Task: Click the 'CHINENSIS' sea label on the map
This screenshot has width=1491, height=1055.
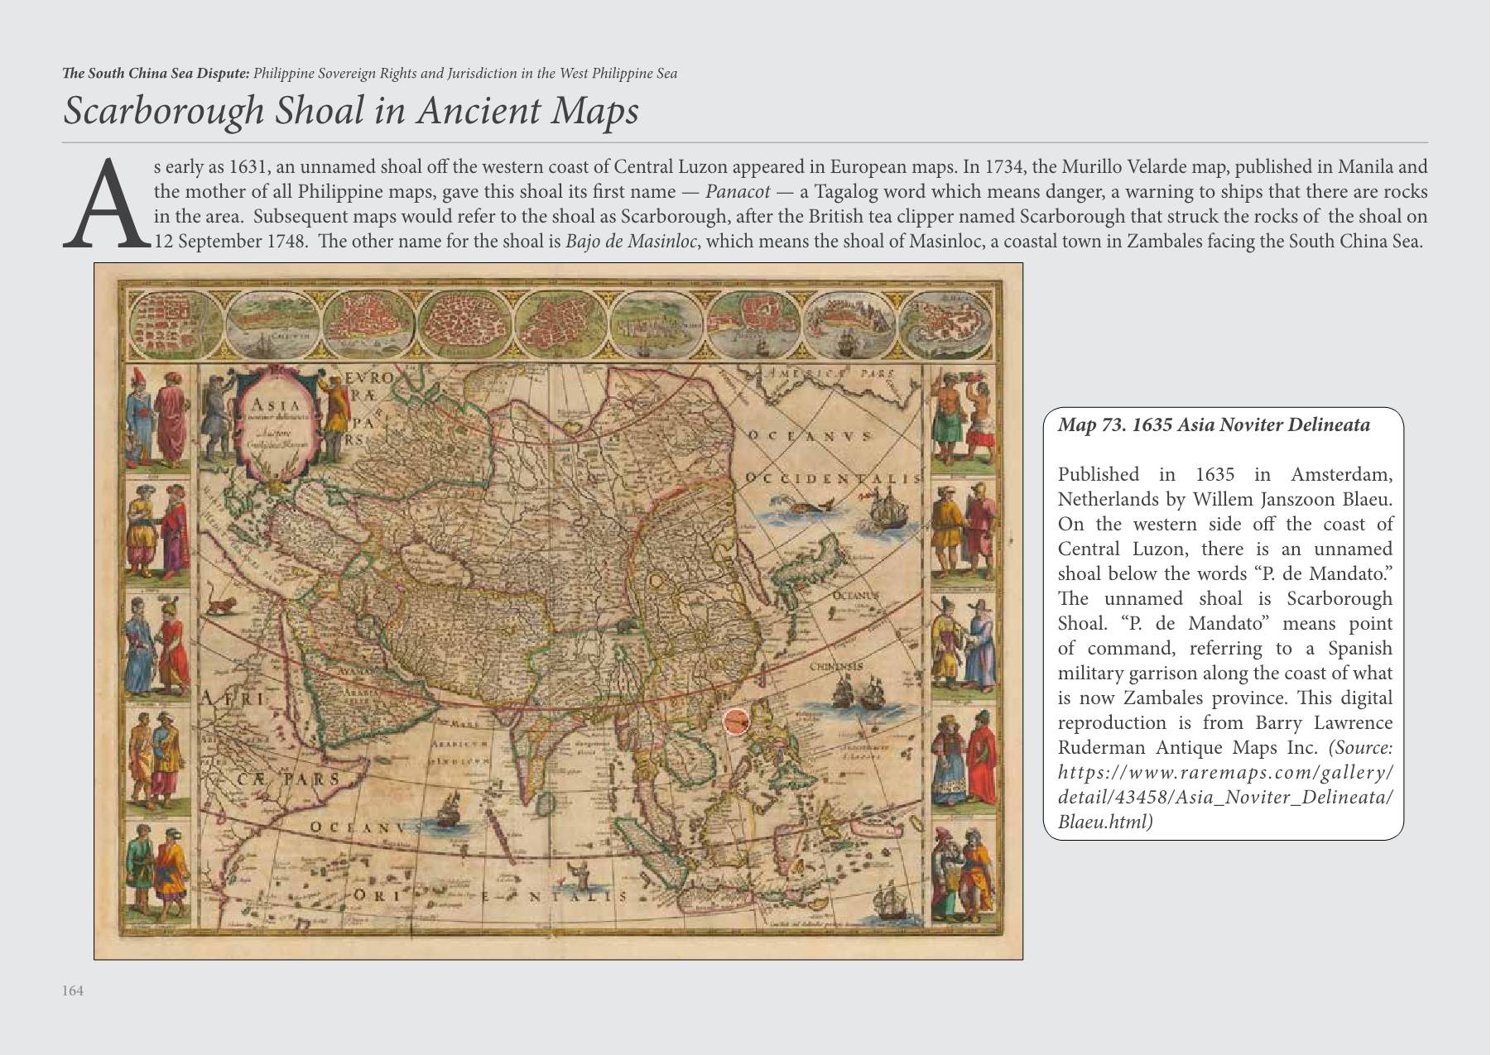Action: click(x=835, y=666)
